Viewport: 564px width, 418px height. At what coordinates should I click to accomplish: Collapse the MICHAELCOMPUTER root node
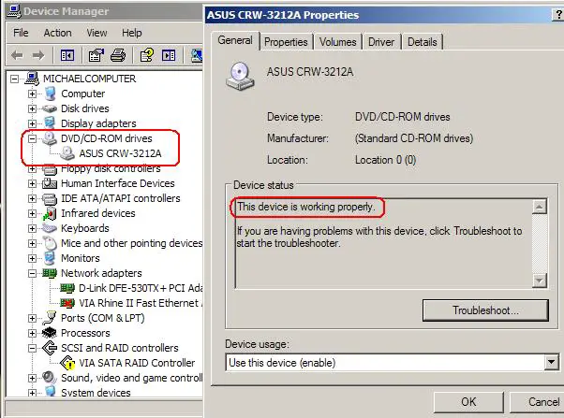coord(14,79)
